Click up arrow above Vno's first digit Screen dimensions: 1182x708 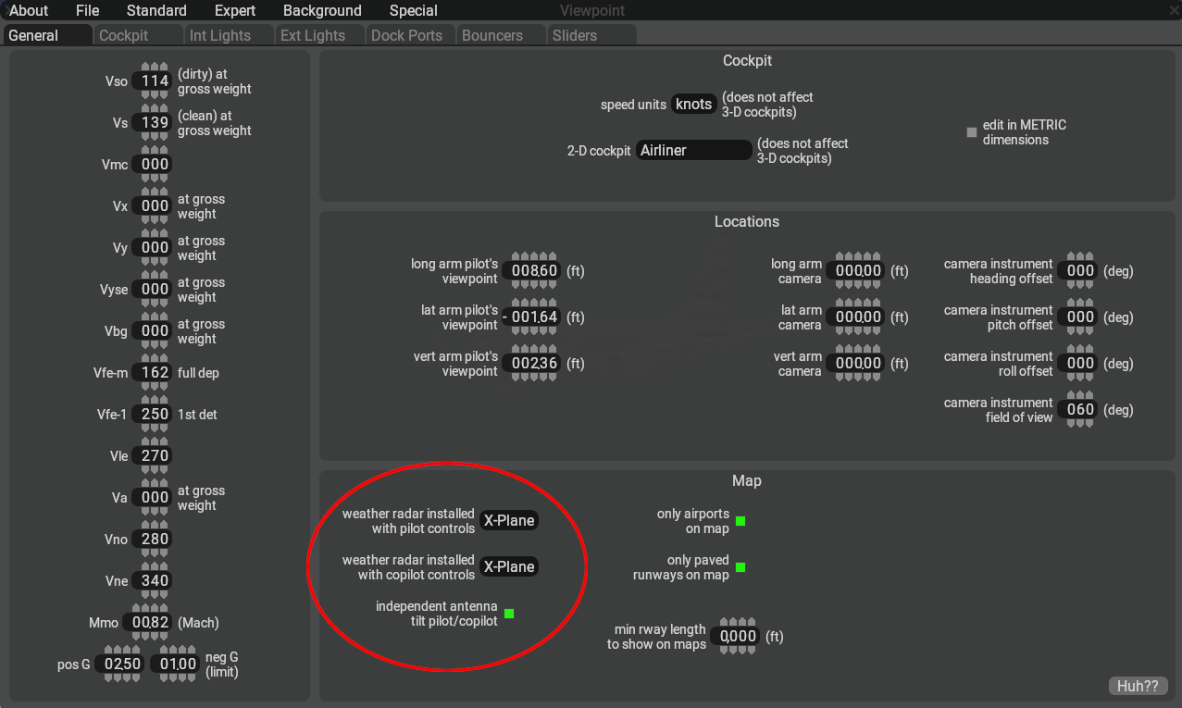point(146,527)
